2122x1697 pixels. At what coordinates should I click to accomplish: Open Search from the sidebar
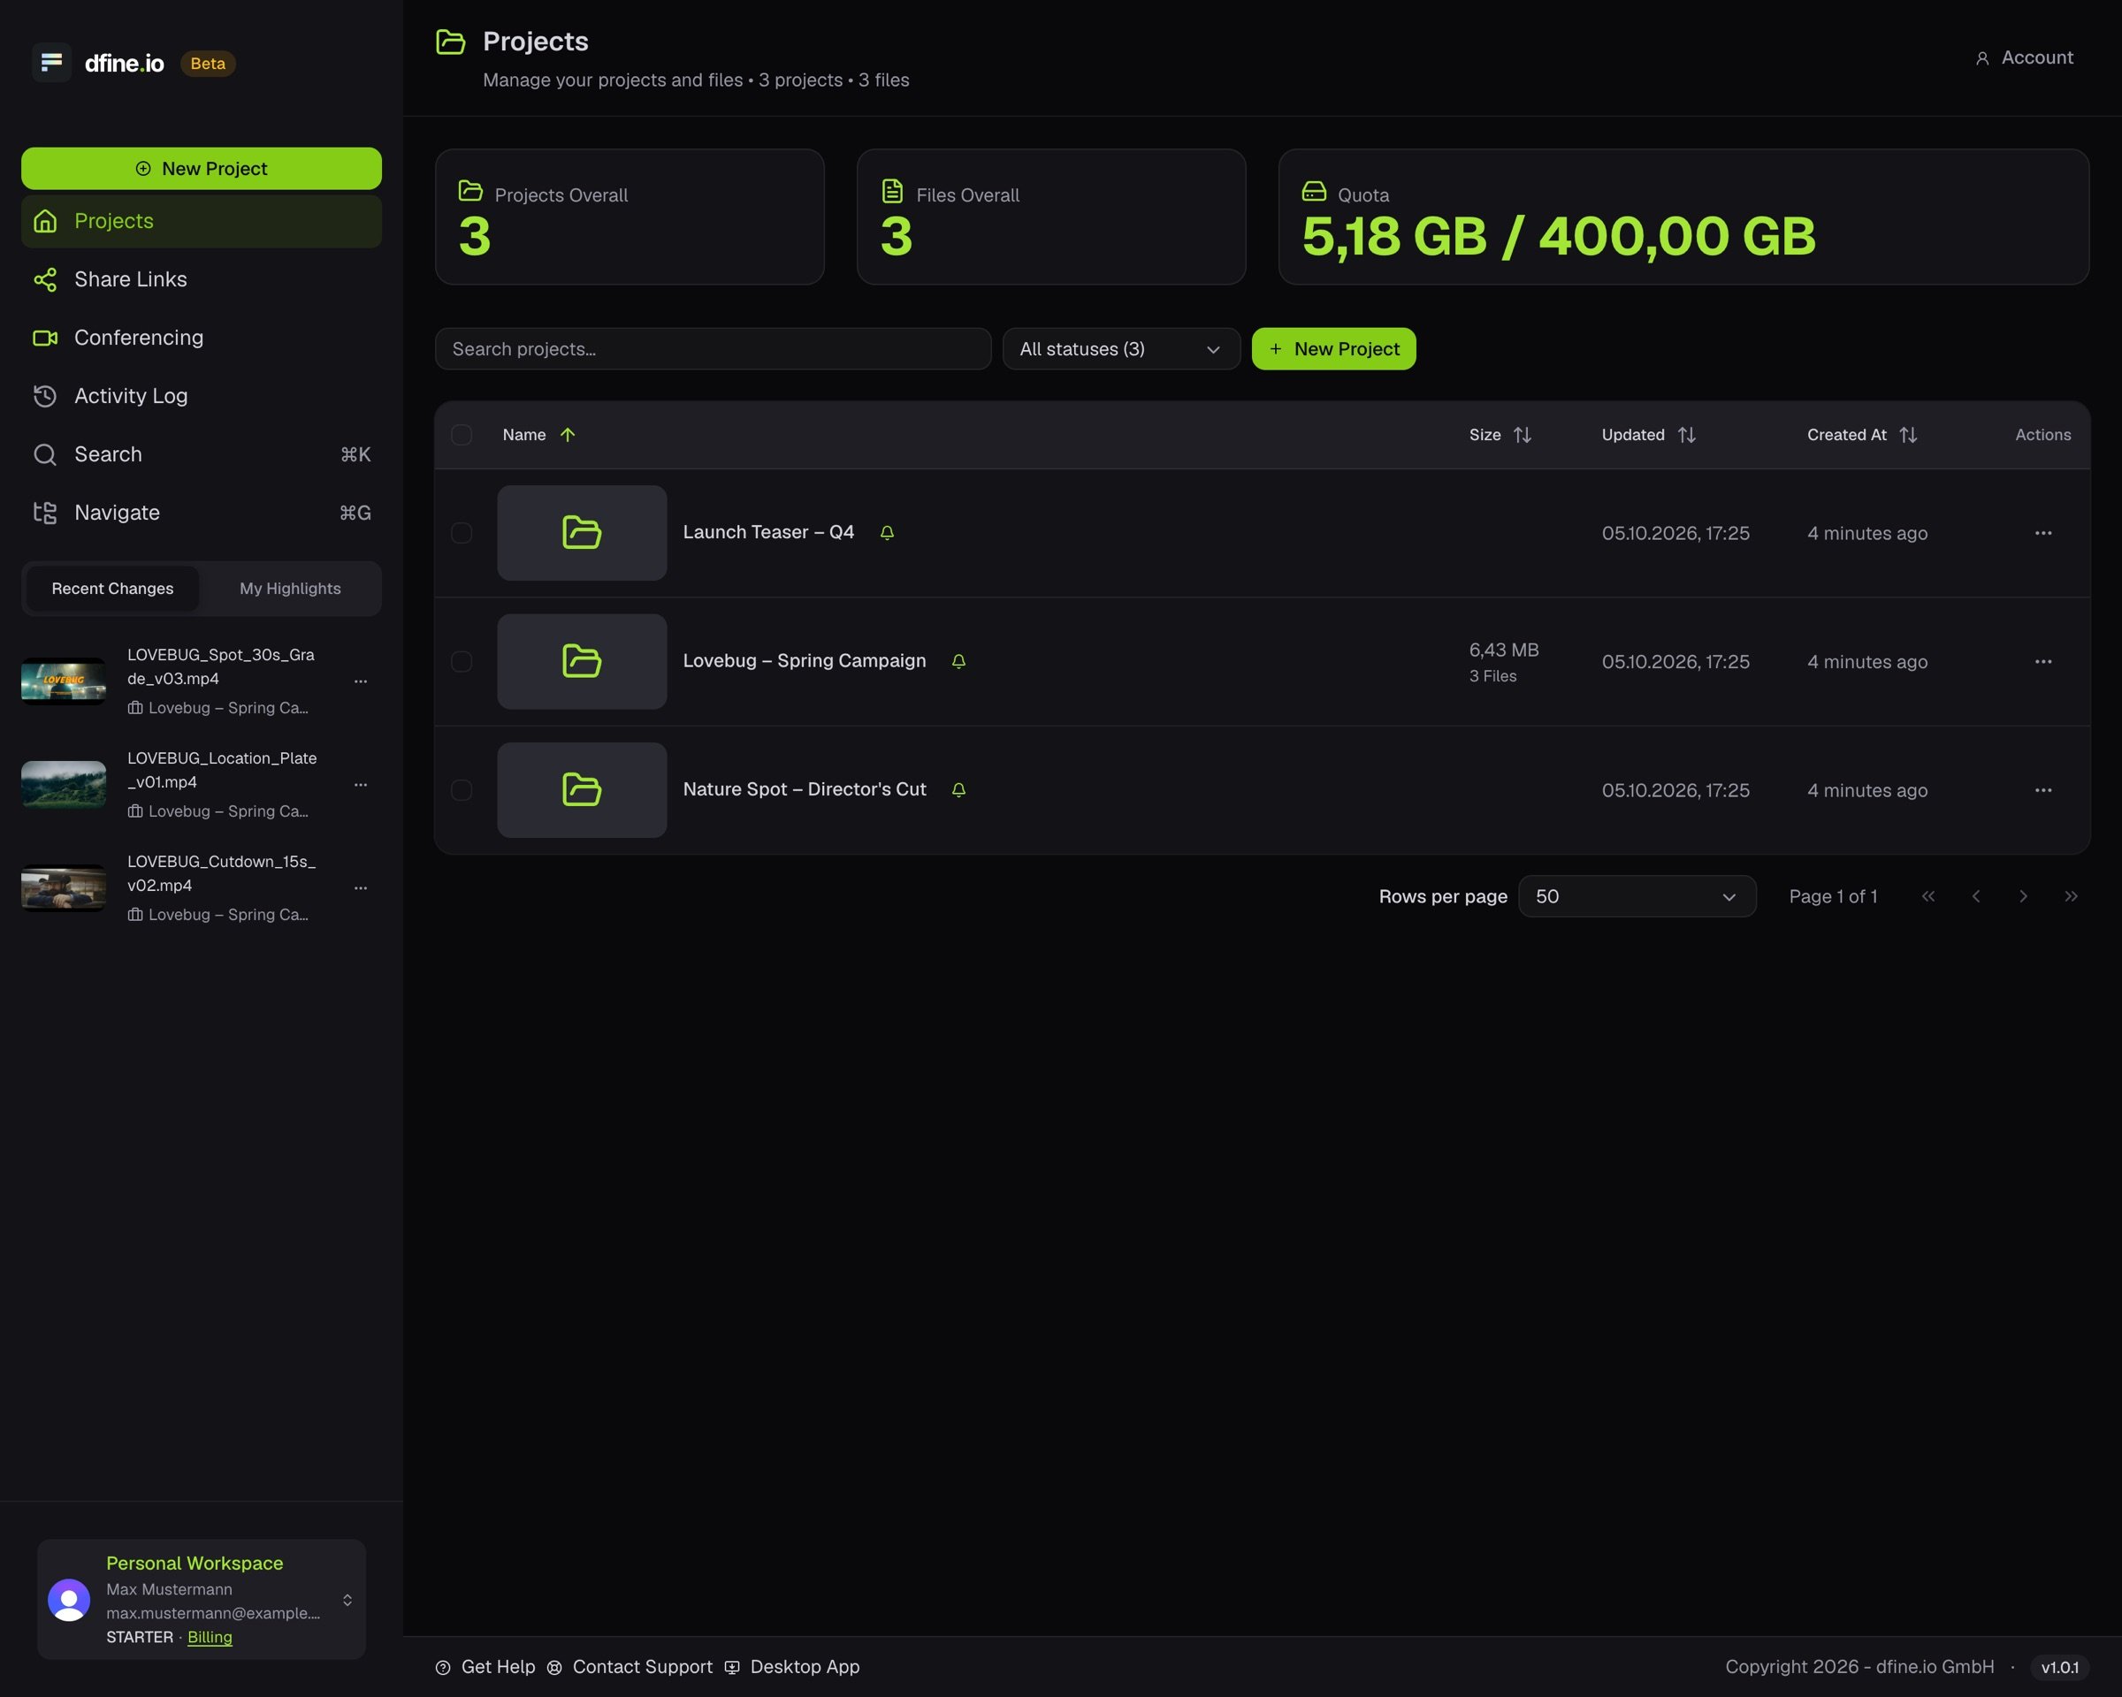(x=201, y=454)
